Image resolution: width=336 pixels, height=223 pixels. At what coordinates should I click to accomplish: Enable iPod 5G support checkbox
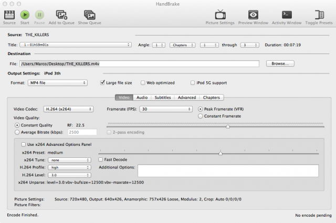click(x=193, y=83)
